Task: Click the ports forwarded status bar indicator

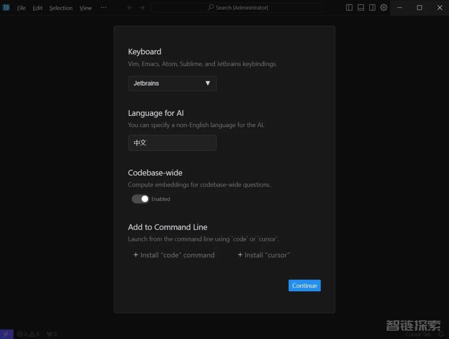Action: [x=52, y=334]
